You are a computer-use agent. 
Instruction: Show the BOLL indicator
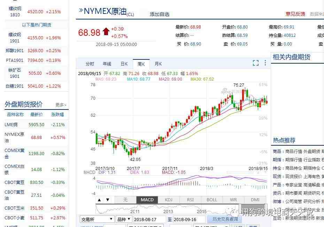pos(212,200)
